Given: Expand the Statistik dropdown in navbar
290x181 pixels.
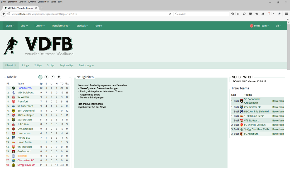Looking at the screenshot, I should click(82, 26).
